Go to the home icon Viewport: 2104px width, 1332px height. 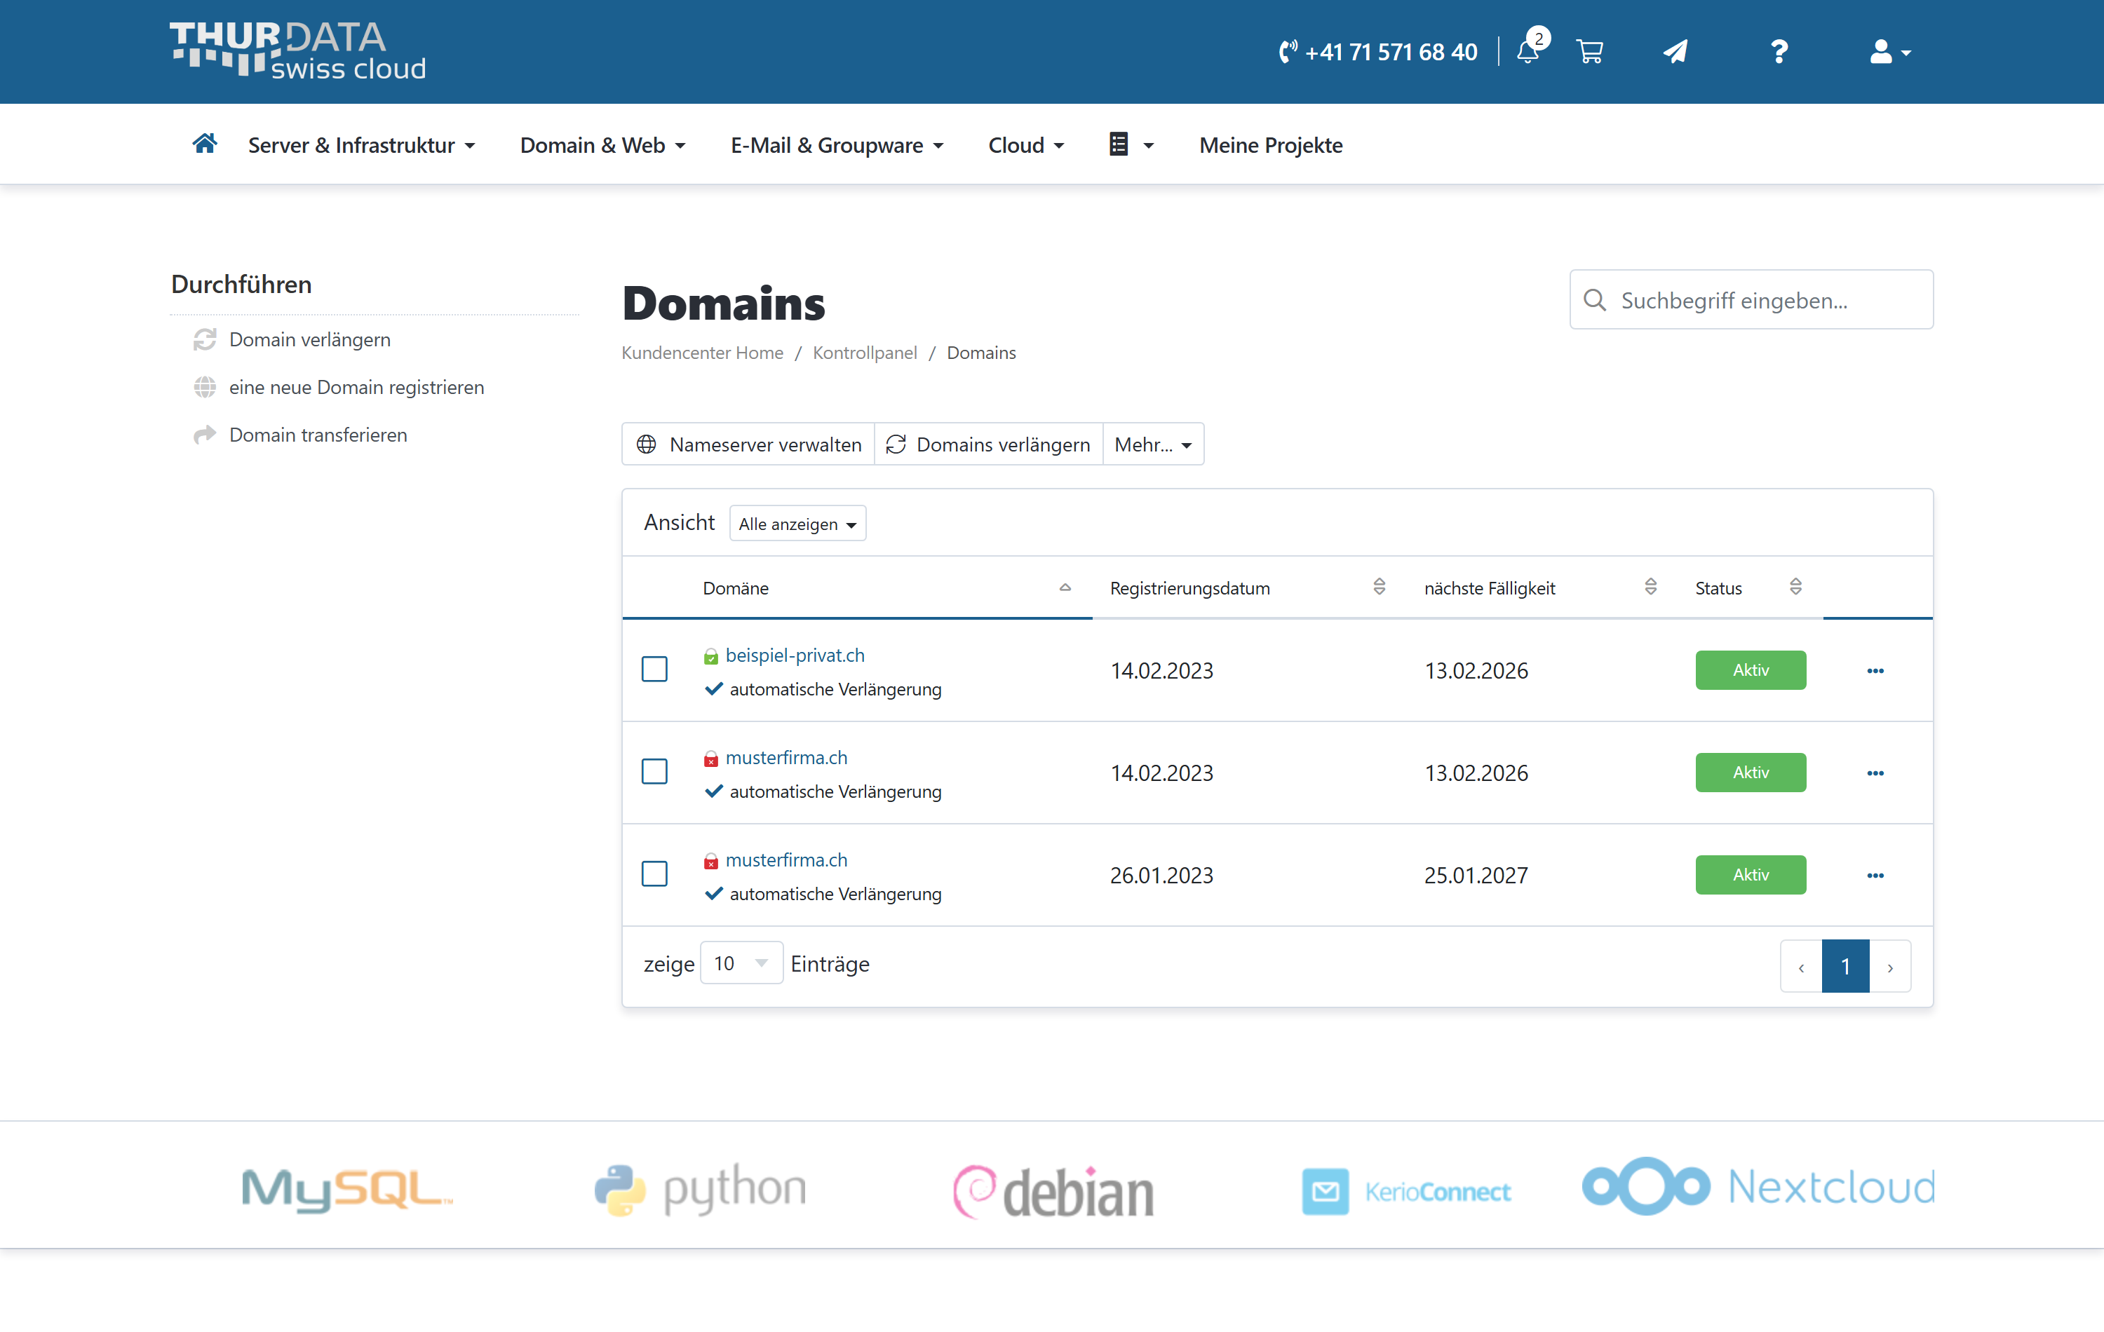coord(205,143)
